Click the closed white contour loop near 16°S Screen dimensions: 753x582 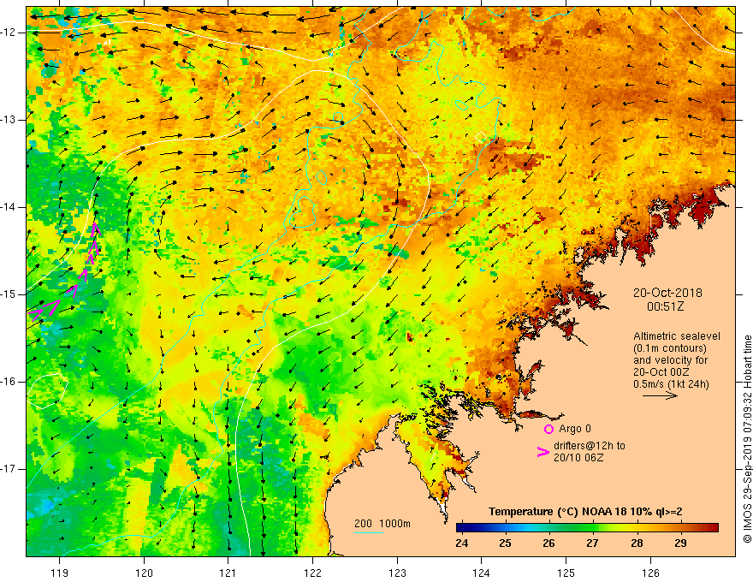pos(47,390)
